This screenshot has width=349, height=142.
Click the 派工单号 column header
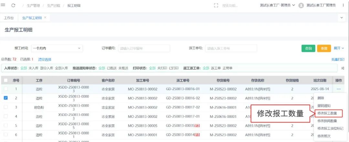[x=183, y=80]
